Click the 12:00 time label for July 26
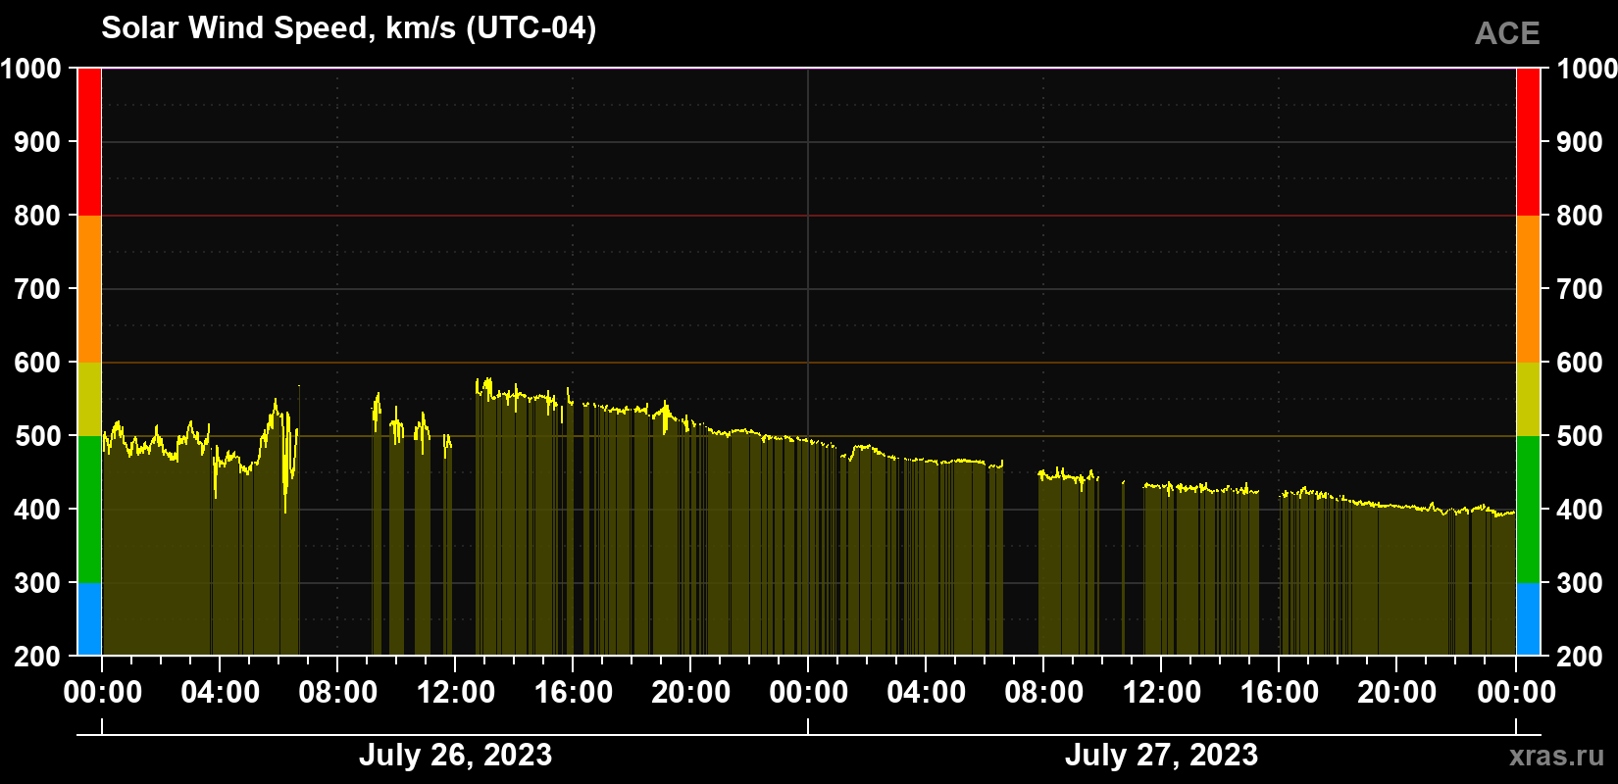The image size is (1618, 784). [455, 693]
